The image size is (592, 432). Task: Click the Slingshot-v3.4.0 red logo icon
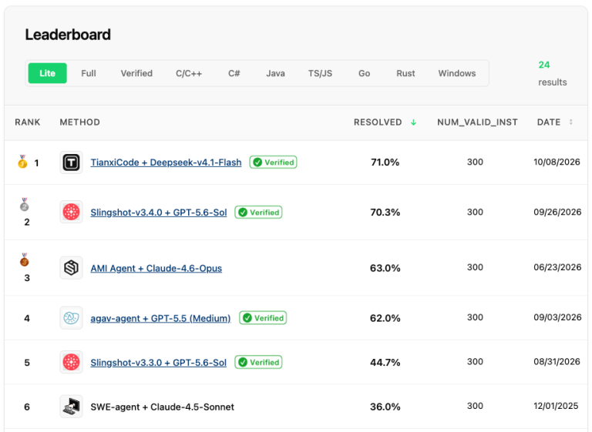pos(71,212)
